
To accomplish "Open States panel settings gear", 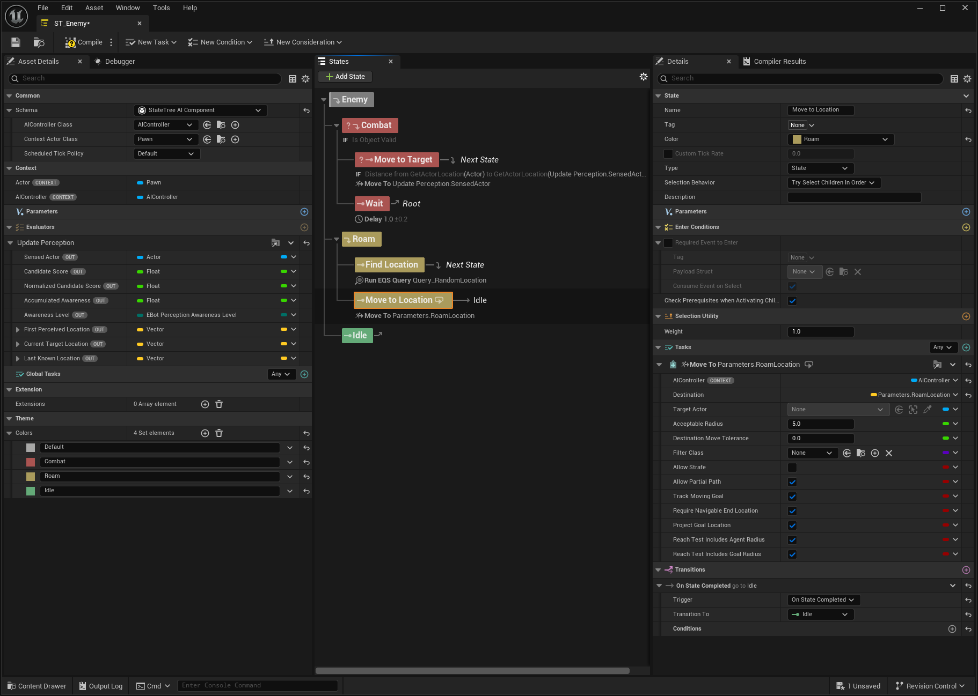I will click(x=643, y=77).
